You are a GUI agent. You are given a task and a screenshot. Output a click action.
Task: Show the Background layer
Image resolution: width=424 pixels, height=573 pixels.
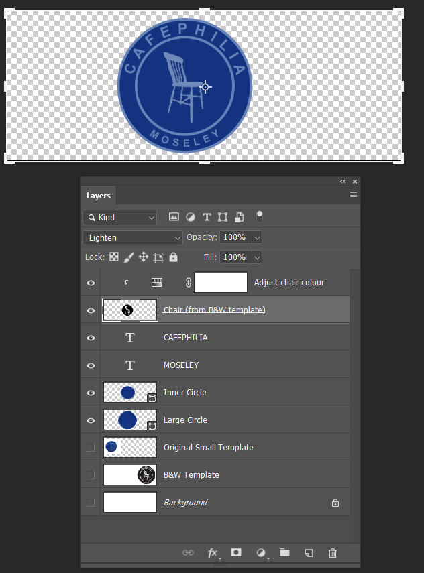pos(91,503)
